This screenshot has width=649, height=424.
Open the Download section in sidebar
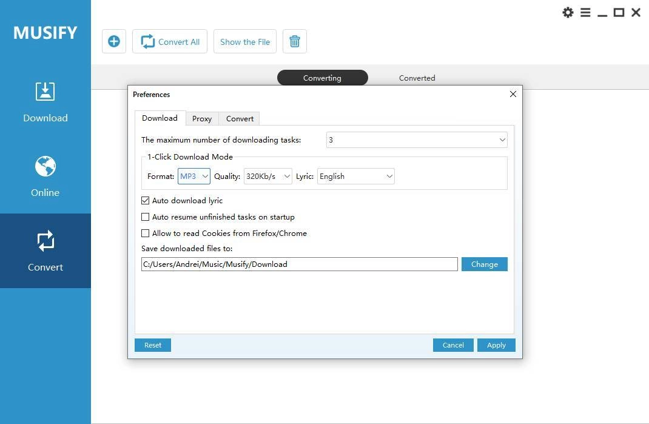(x=45, y=103)
